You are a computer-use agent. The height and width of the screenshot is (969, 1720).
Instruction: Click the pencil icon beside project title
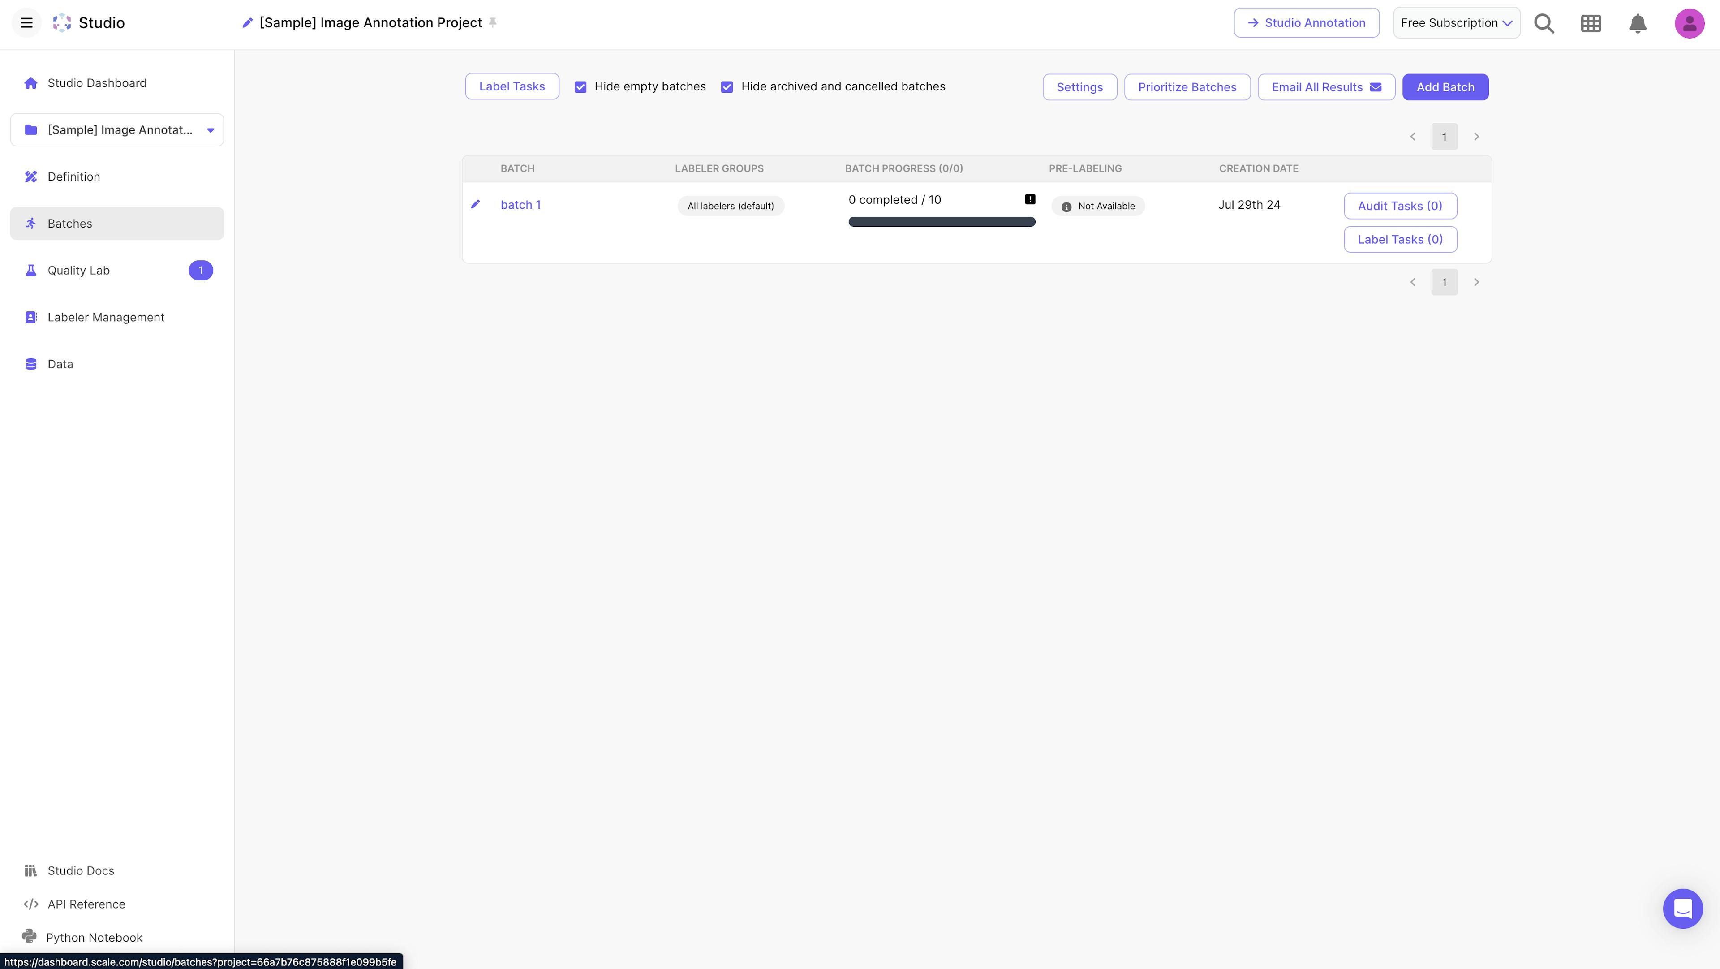[247, 23]
